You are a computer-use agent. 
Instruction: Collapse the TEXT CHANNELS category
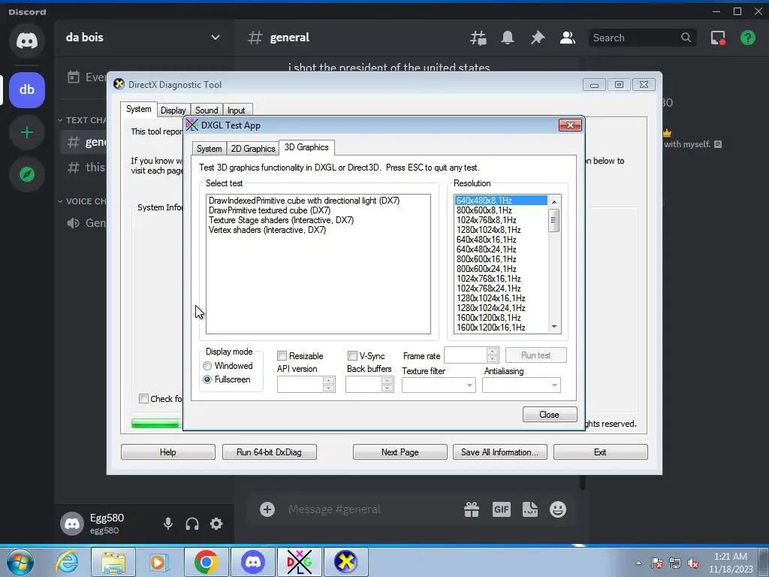[81, 120]
